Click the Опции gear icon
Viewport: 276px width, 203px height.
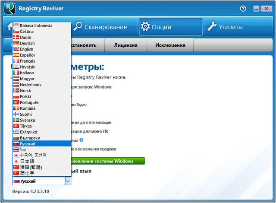point(145,27)
